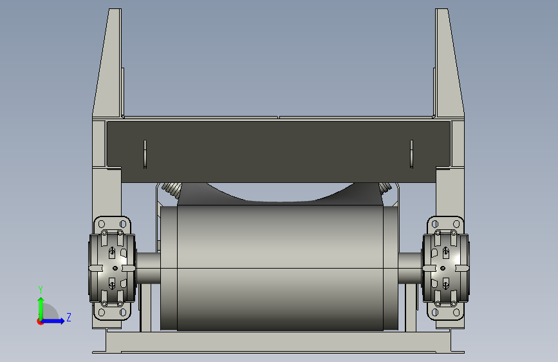Select the dark horizontal cross beam

pyautogui.click(x=278, y=151)
